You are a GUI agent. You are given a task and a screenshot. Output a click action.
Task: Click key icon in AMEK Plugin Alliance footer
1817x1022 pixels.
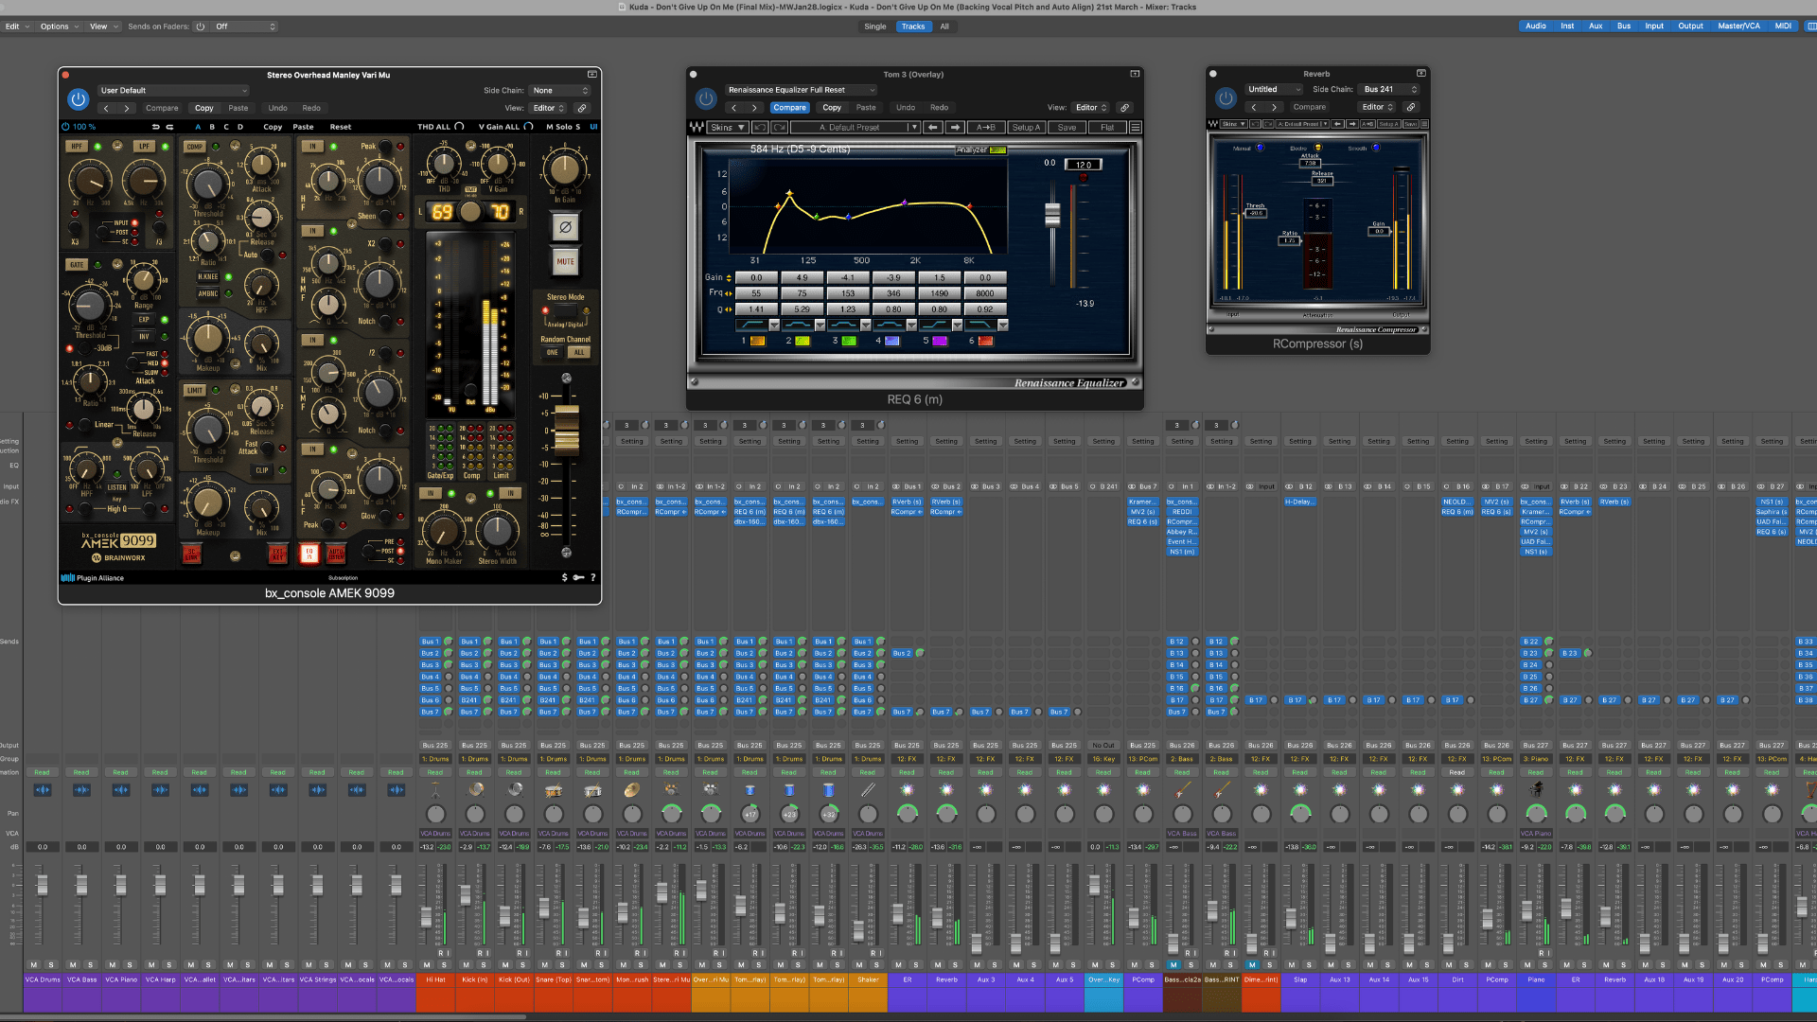tap(578, 577)
